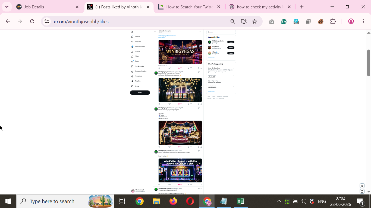Open Firefox from the Windows taskbar

pyautogui.click(x=173, y=201)
